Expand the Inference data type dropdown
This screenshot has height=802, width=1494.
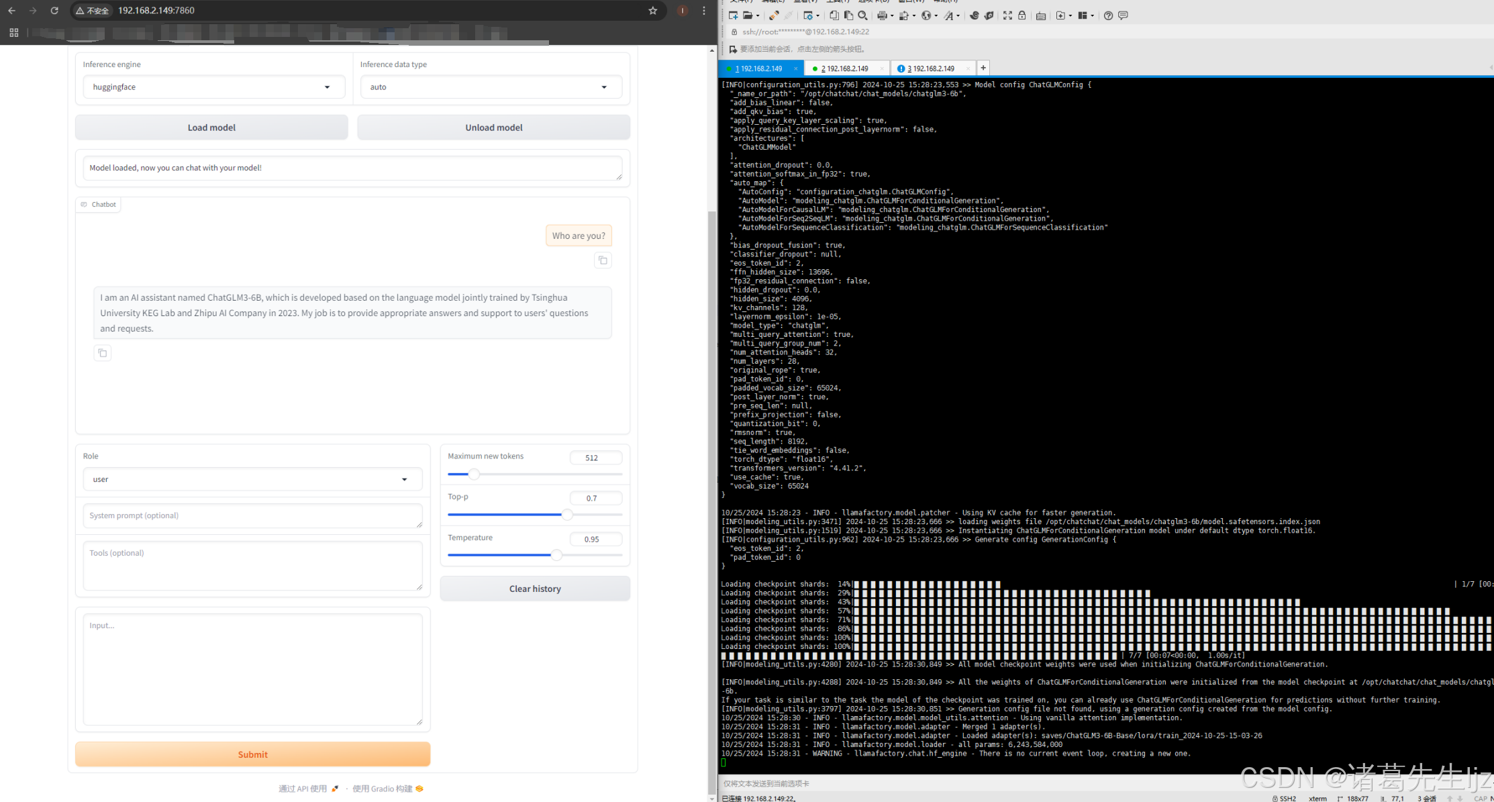[491, 87]
